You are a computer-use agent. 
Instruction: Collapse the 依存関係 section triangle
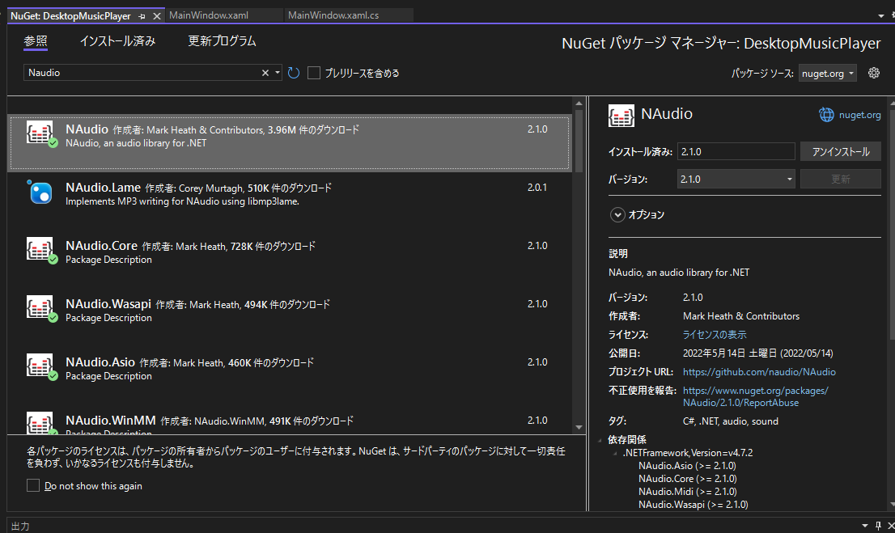[600, 440]
